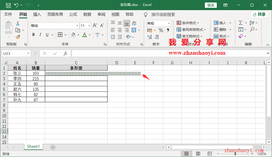The height and width of the screenshot is (157, 272).
Task: Toggle Underline formatting
Action: pos(47,35)
